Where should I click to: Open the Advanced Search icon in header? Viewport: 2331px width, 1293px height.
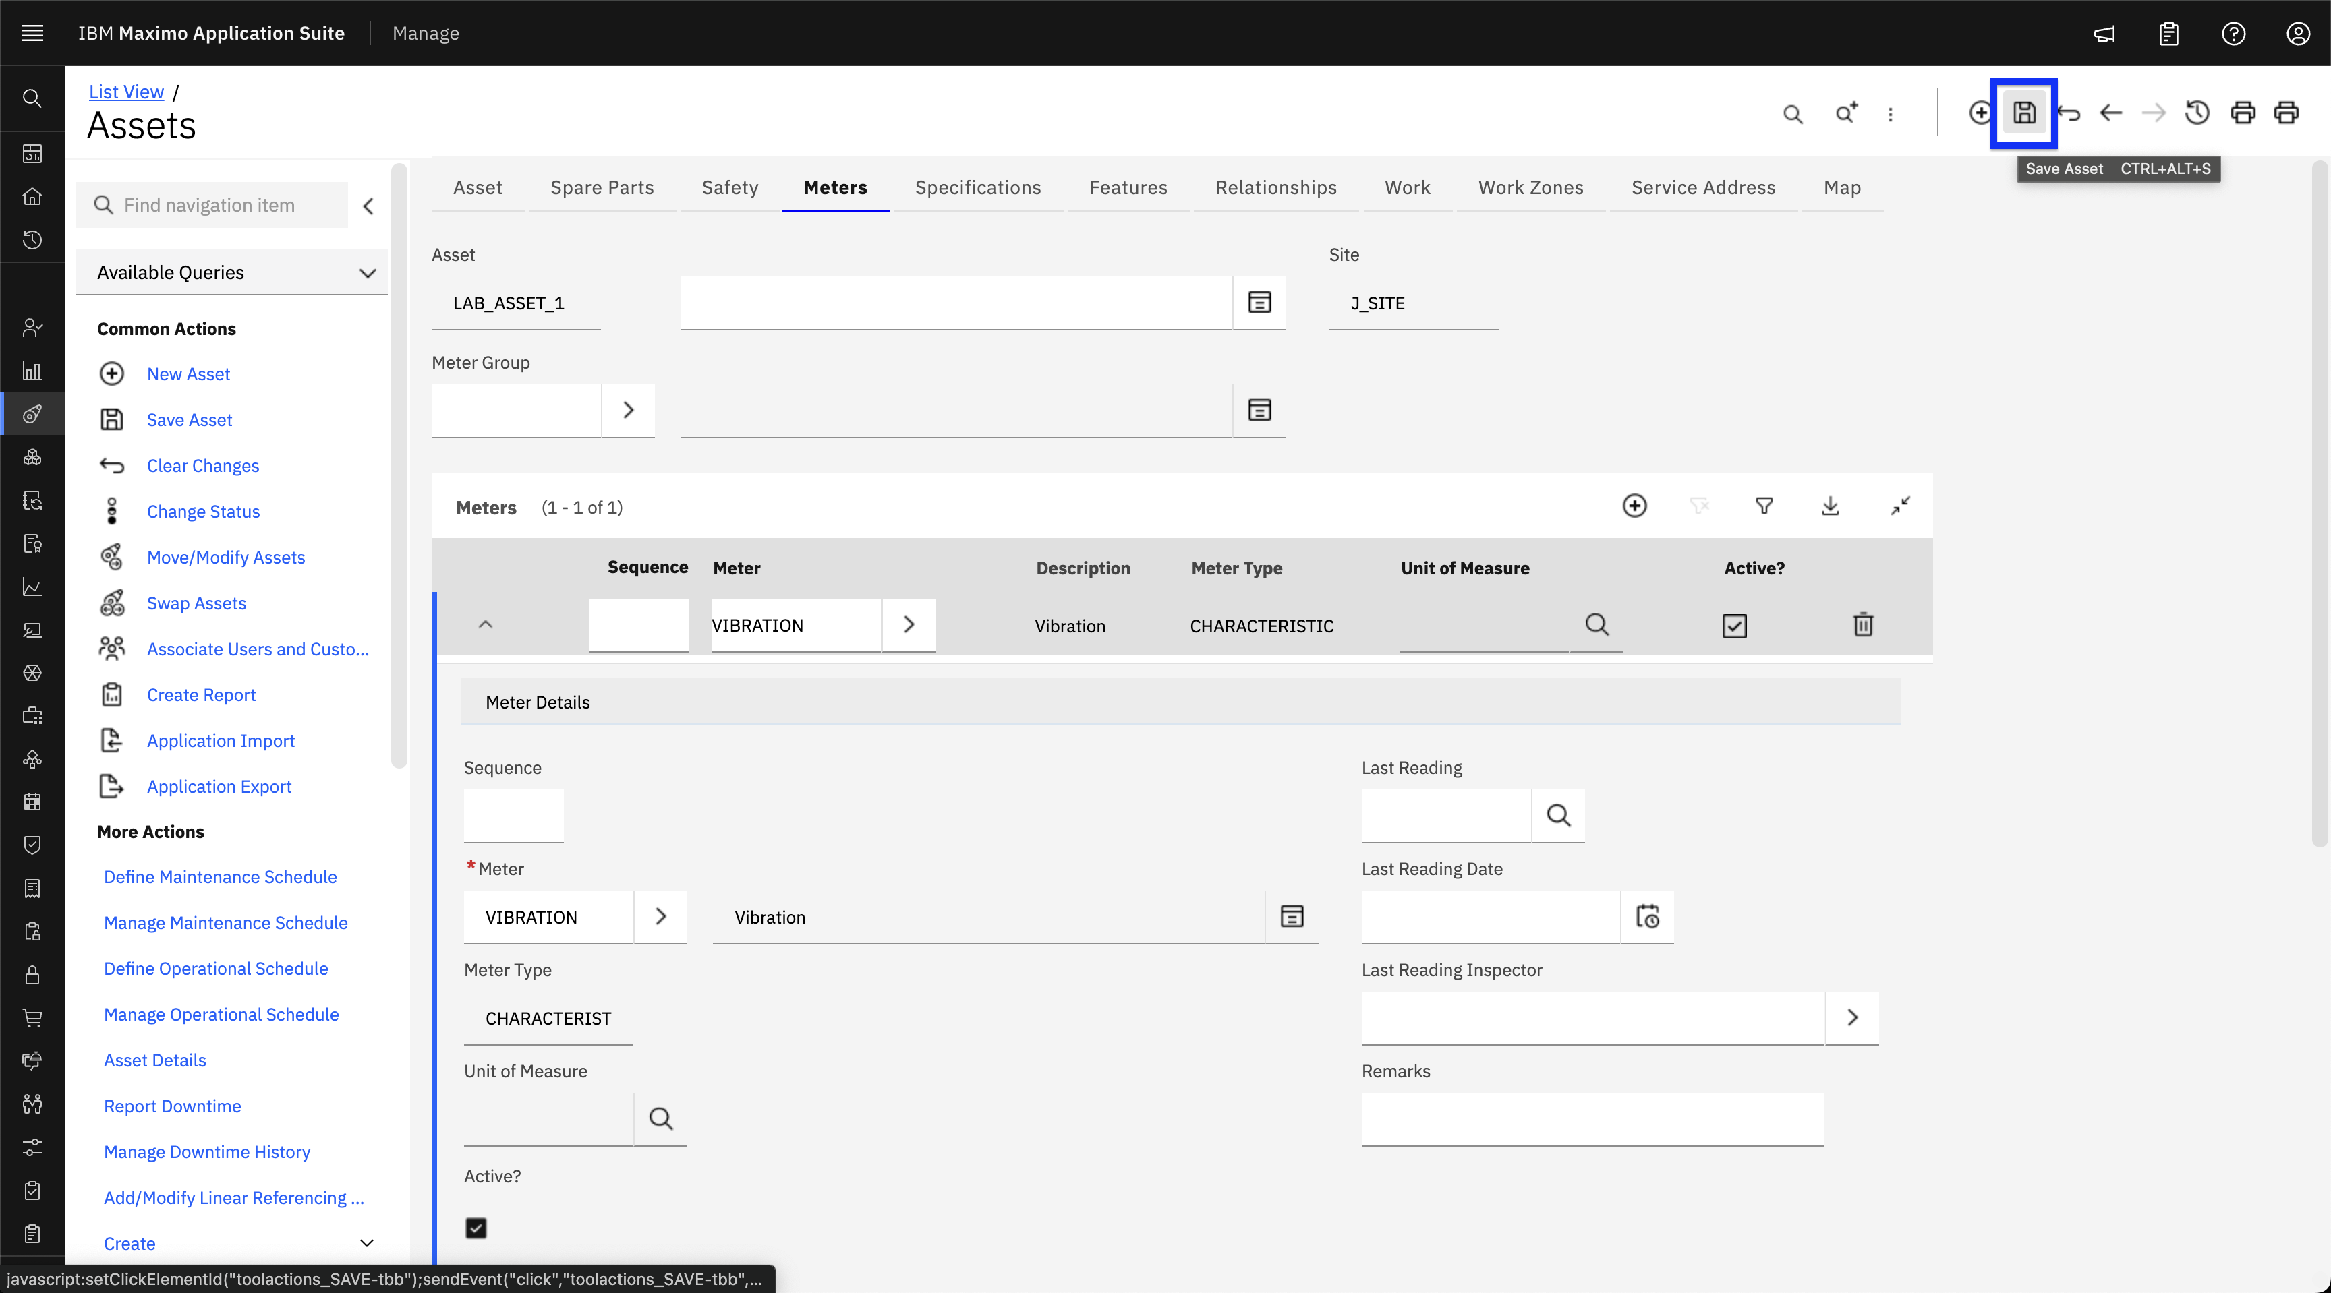click(1846, 114)
